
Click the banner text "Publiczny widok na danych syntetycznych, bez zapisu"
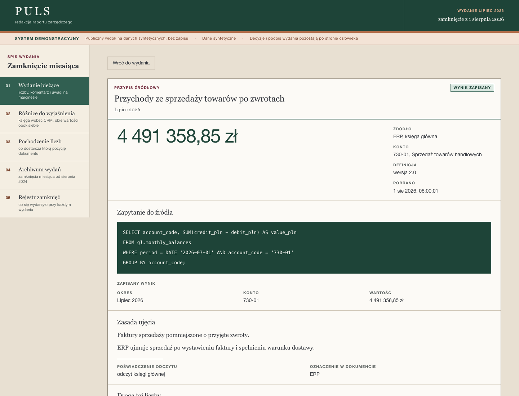137,39
